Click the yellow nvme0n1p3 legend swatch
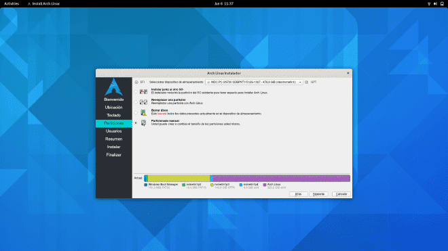 (212, 185)
